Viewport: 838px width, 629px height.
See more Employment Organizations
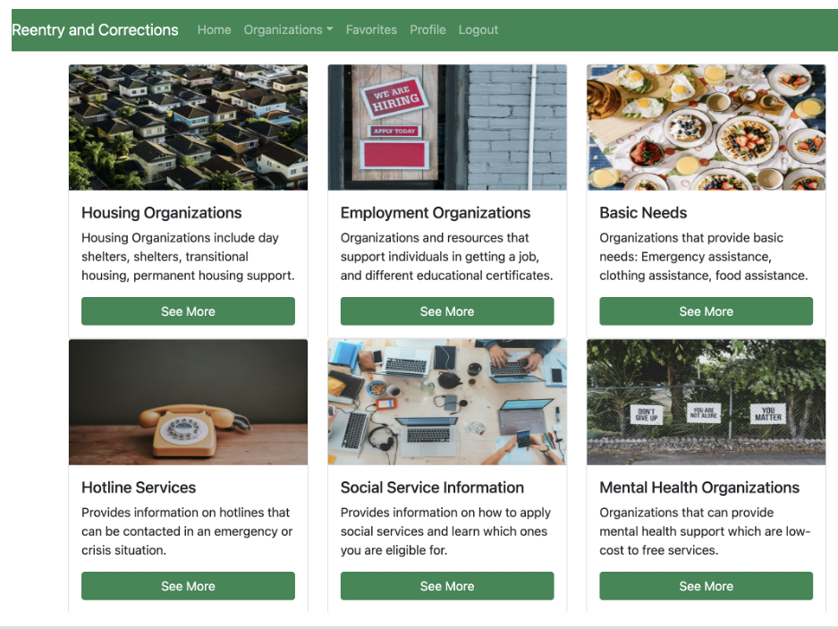coord(447,311)
